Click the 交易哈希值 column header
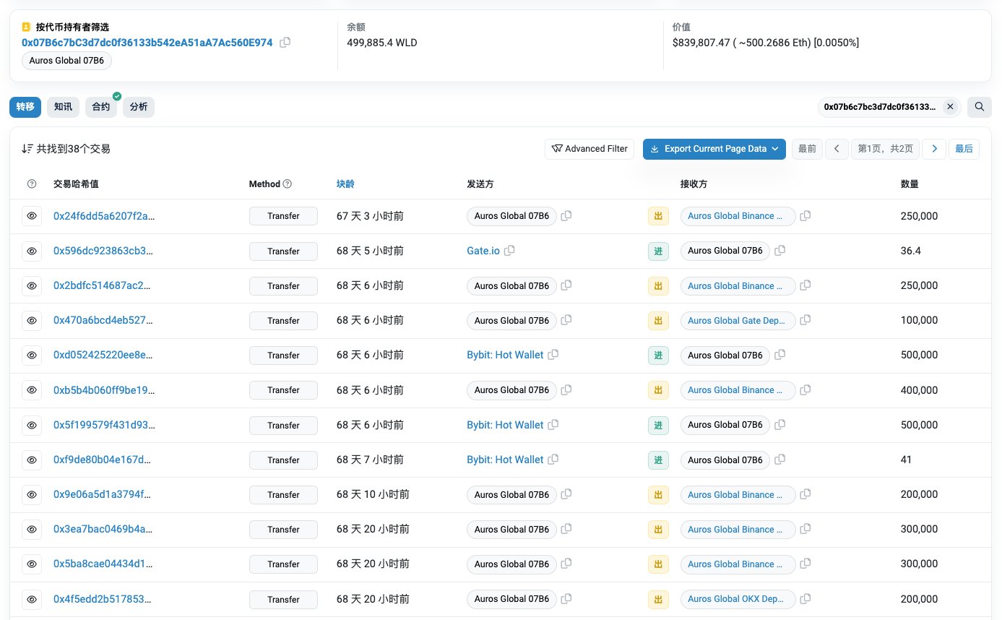This screenshot has width=1002, height=620. [x=76, y=184]
